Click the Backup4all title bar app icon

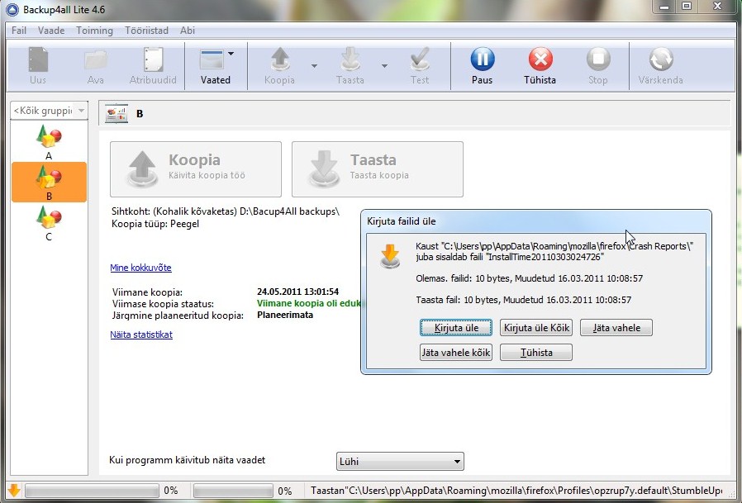tap(12, 9)
